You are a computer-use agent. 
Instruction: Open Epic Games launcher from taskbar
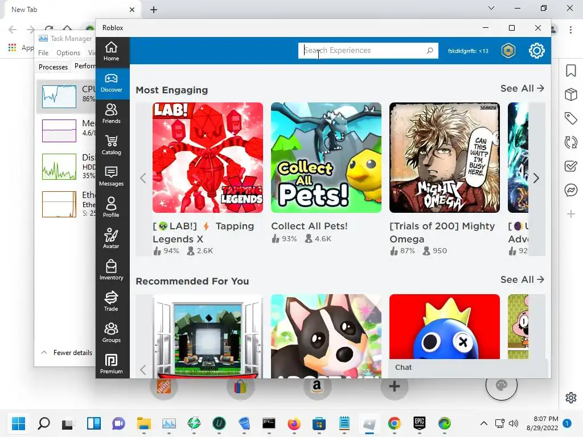420,423
